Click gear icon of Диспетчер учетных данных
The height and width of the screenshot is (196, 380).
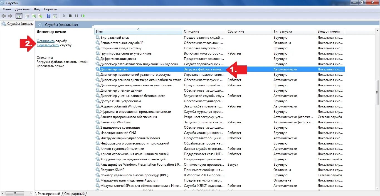(97, 90)
